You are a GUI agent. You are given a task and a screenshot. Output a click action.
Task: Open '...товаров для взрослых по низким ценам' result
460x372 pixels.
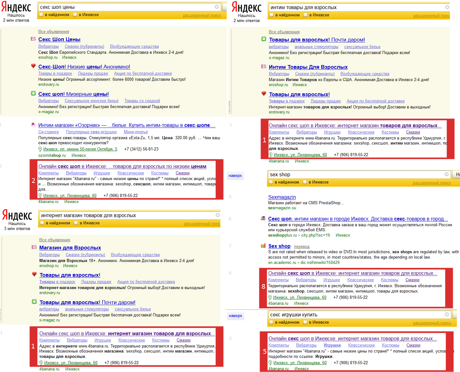pos(122,166)
